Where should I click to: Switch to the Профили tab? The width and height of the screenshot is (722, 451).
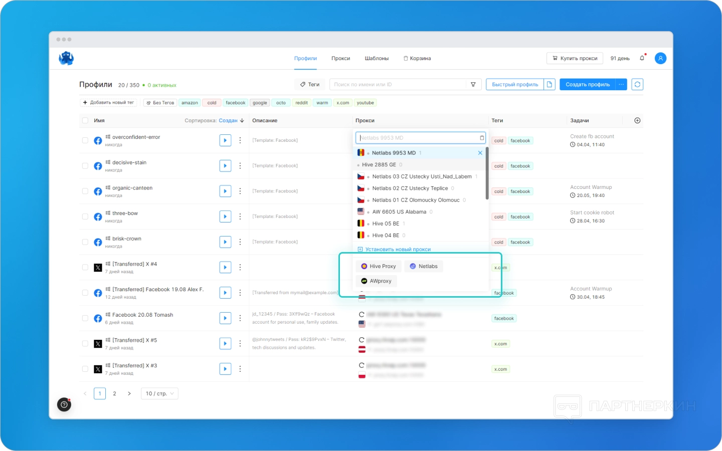[305, 59]
